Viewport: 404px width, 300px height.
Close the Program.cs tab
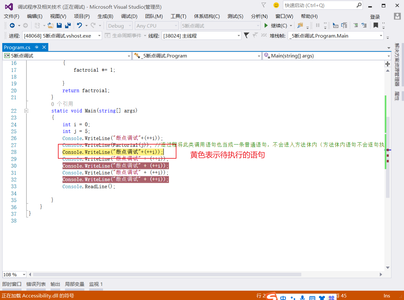44,47
